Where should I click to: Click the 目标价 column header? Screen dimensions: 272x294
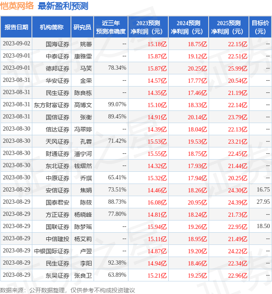[260, 27]
